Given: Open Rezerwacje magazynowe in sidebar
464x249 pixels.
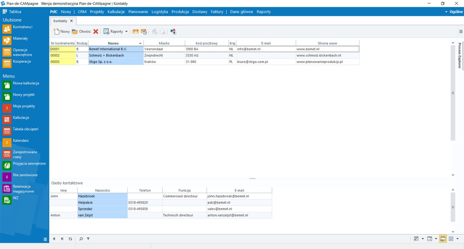Looking at the screenshot, I should click(x=18, y=189).
